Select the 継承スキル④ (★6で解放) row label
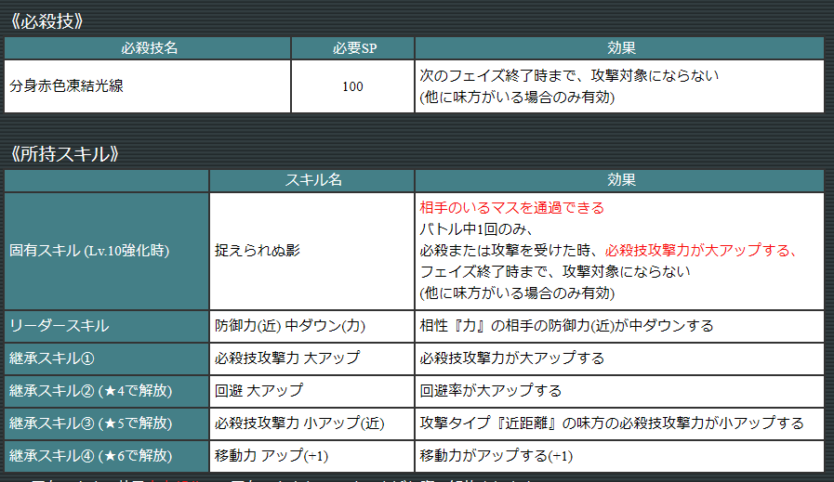The width and height of the screenshot is (834, 482). click(107, 456)
